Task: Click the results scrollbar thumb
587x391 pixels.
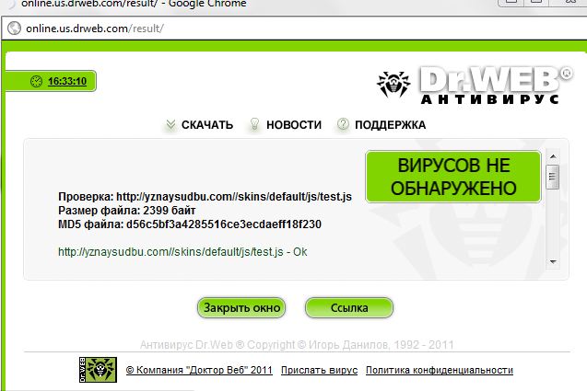Action: coord(553,177)
